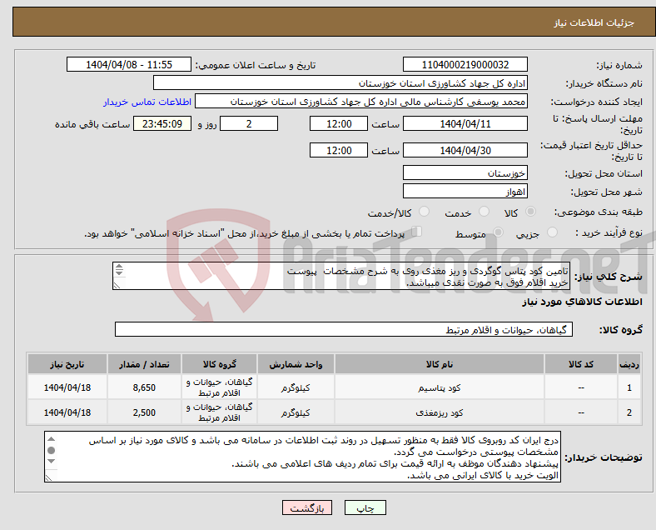The width and height of the screenshot is (656, 530).
Task: Click the buyer notes scrollbar up arrow
Action: tap(51, 438)
